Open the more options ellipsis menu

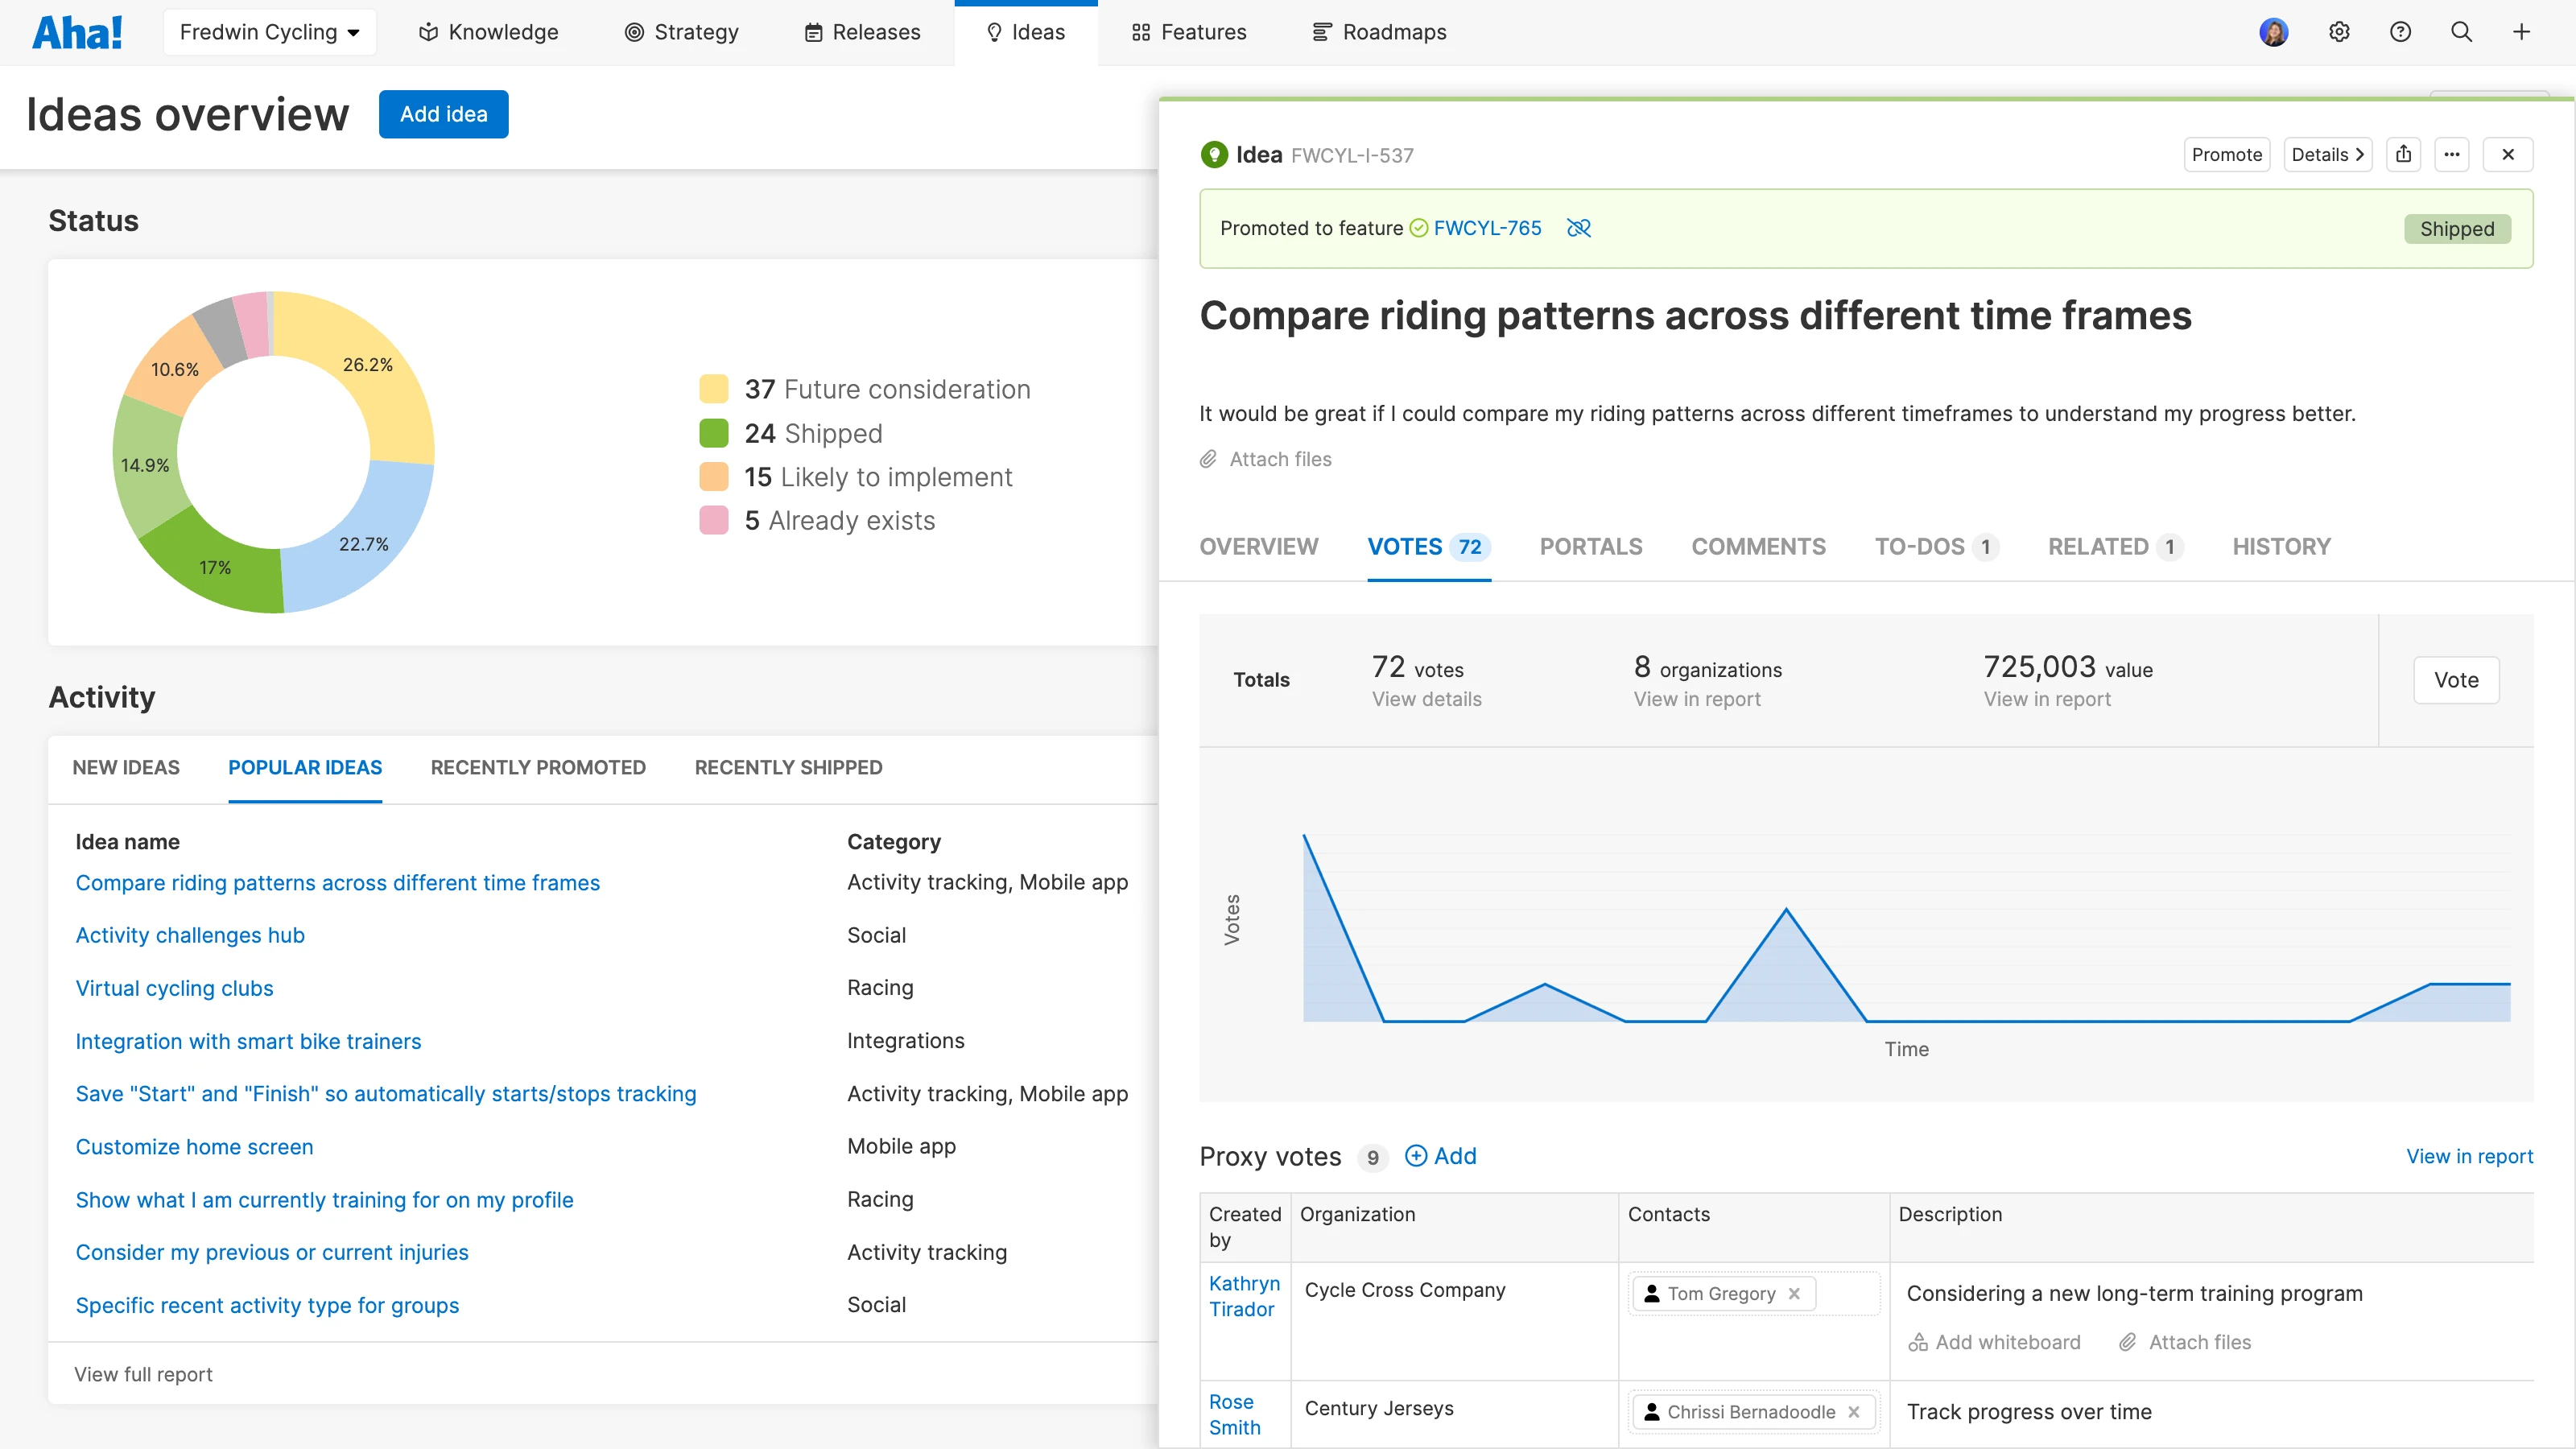[x=2451, y=154]
